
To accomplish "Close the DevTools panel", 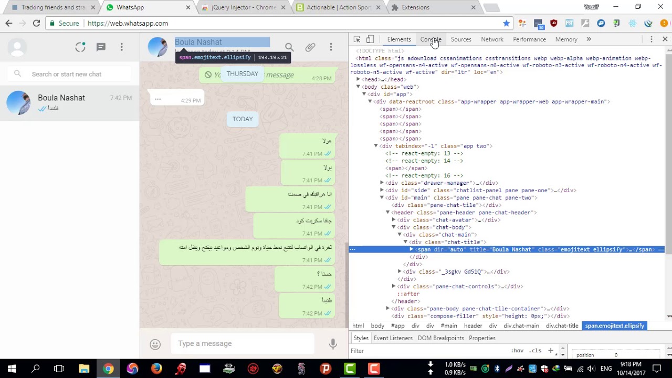I will 665,39.
